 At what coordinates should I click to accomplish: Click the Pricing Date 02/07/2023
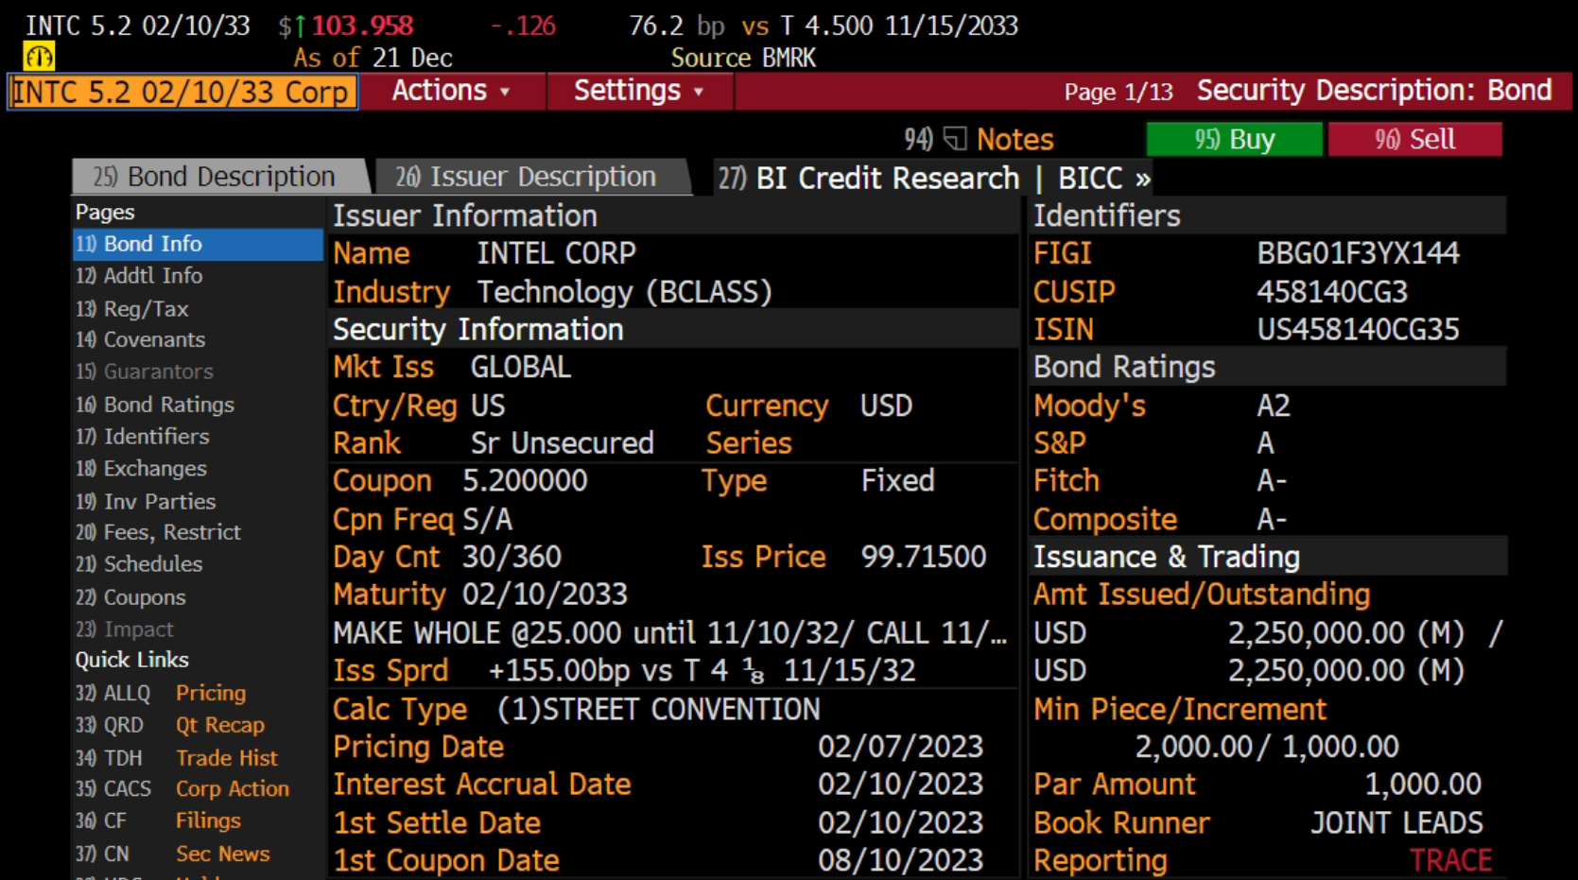(901, 747)
